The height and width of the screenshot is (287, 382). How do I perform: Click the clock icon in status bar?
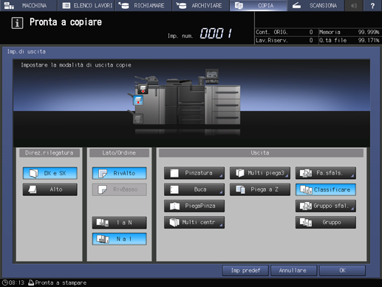(5, 283)
